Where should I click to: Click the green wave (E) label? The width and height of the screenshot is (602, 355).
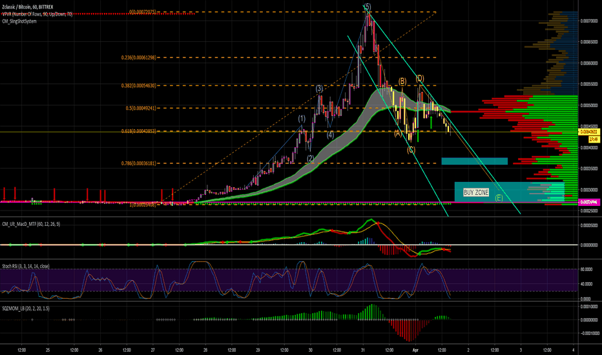pos(499,198)
